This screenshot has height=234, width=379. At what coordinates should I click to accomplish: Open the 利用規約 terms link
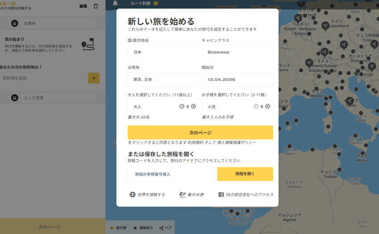197,142
